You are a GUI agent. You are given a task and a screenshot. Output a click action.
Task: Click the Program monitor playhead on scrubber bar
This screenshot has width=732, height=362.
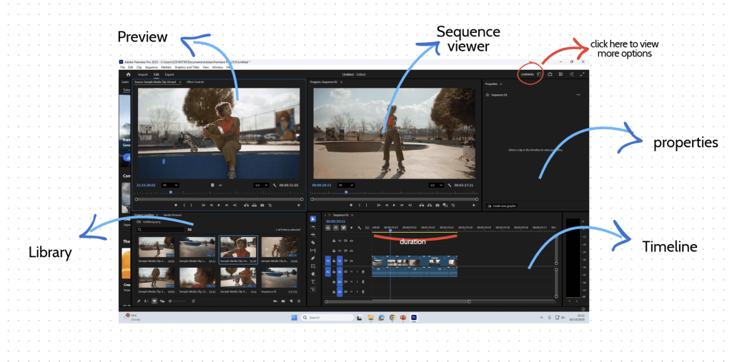click(x=346, y=192)
